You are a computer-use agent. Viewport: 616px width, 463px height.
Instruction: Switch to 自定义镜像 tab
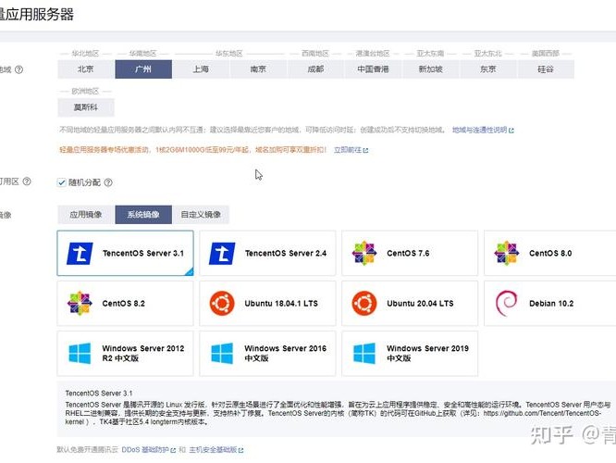[201, 215]
